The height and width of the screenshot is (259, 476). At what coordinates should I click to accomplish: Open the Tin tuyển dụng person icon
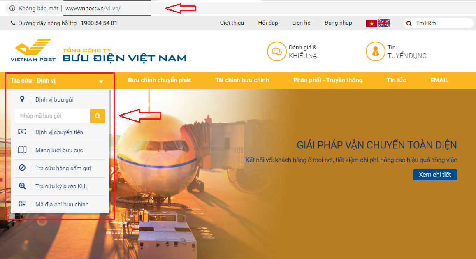click(x=375, y=51)
